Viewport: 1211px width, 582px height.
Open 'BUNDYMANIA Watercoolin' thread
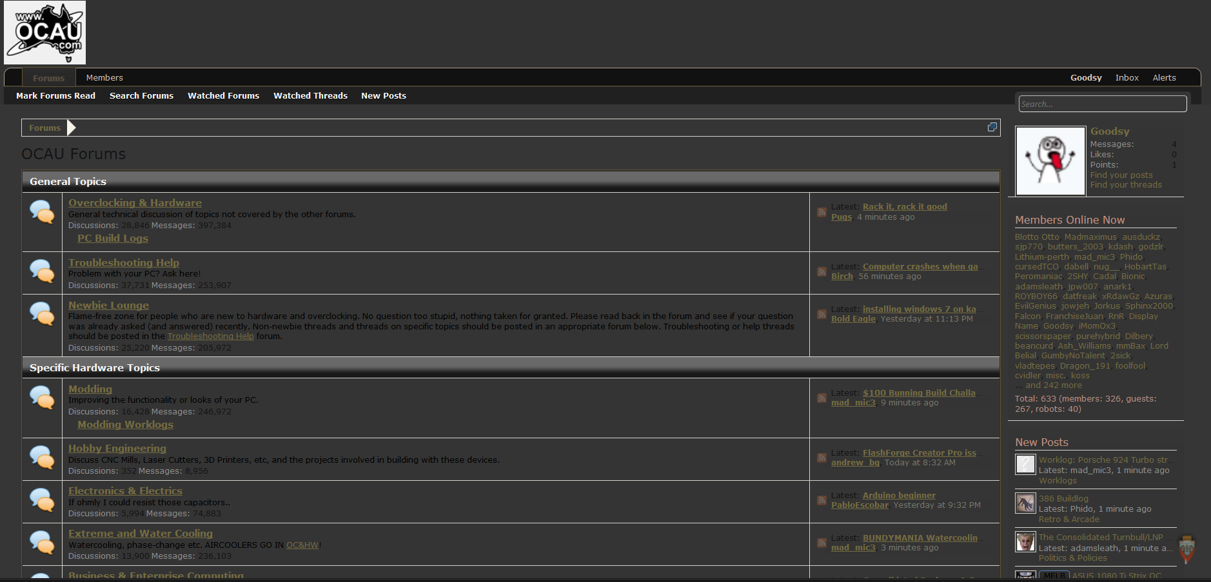920,538
